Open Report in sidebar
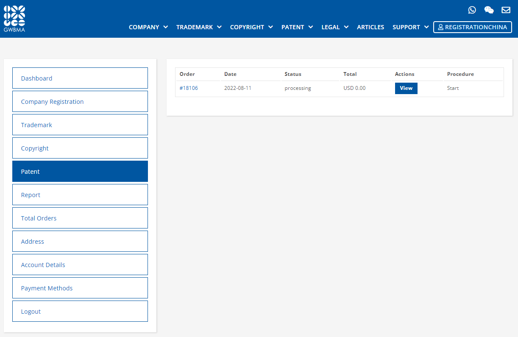Screen dimensions: 518x337 (x=80, y=195)
